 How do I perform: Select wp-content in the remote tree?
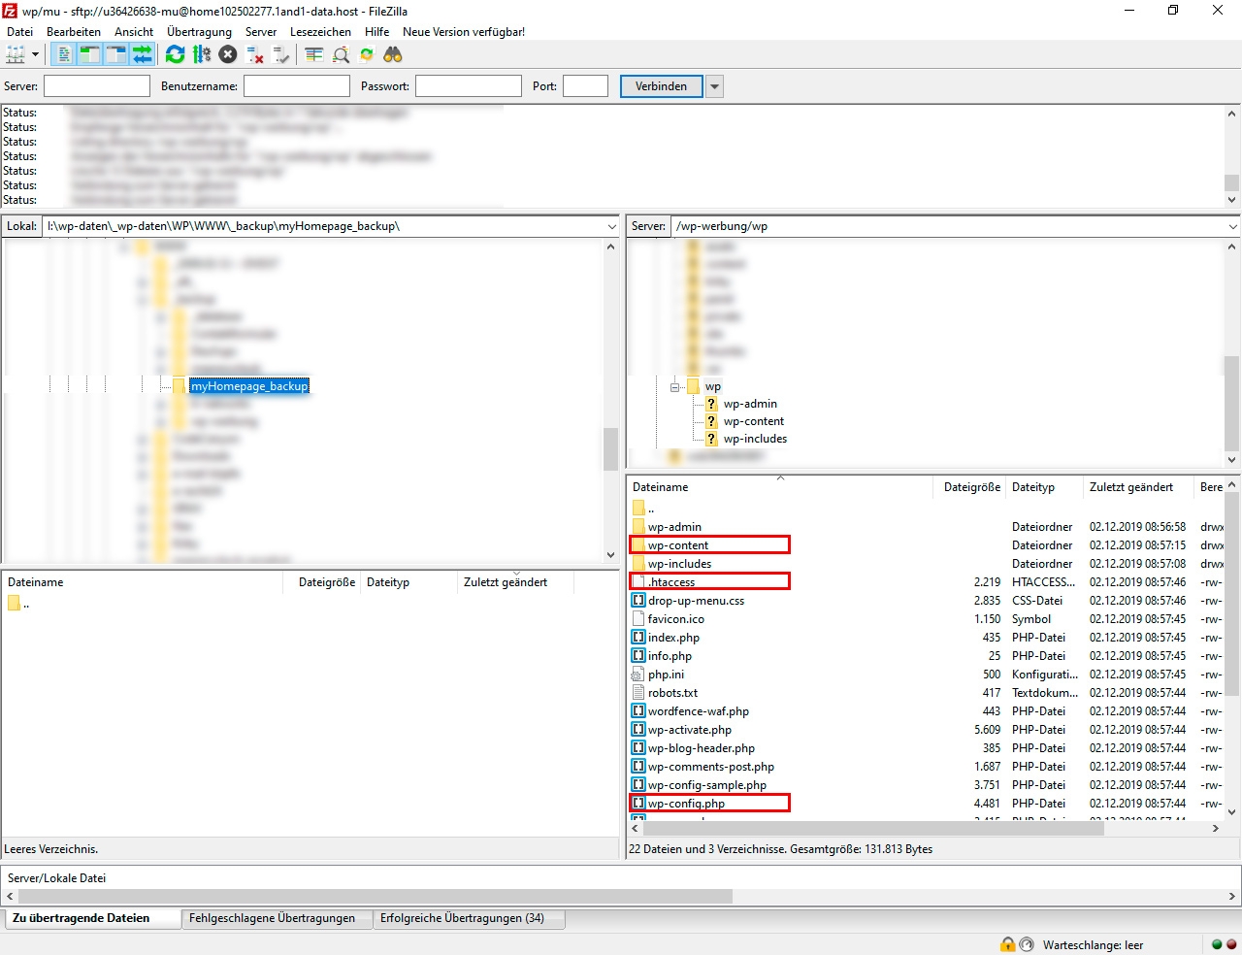coord(754,421)
